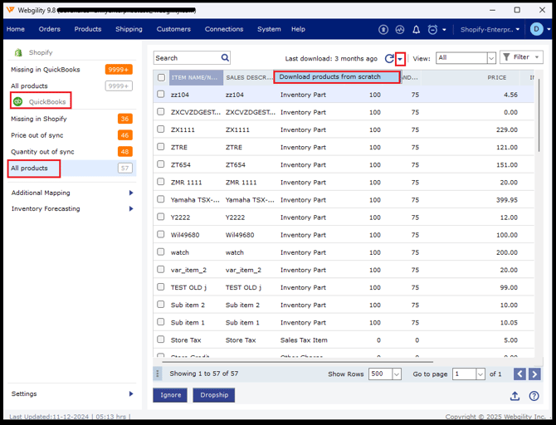This screenshot has width=556, height=425.
Task: Click the Dropship button
Action: tap(214, 395)
